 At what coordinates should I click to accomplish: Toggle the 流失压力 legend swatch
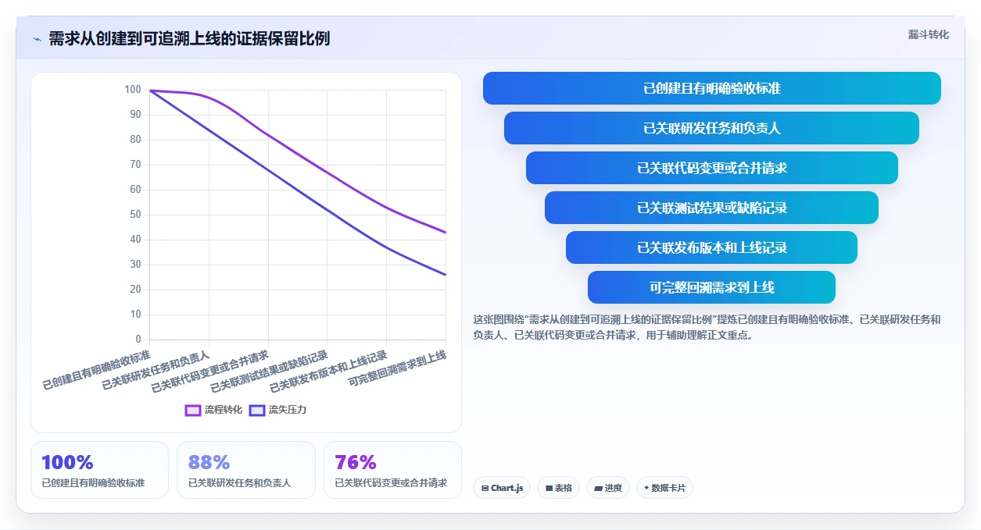[x=257, y=410]
